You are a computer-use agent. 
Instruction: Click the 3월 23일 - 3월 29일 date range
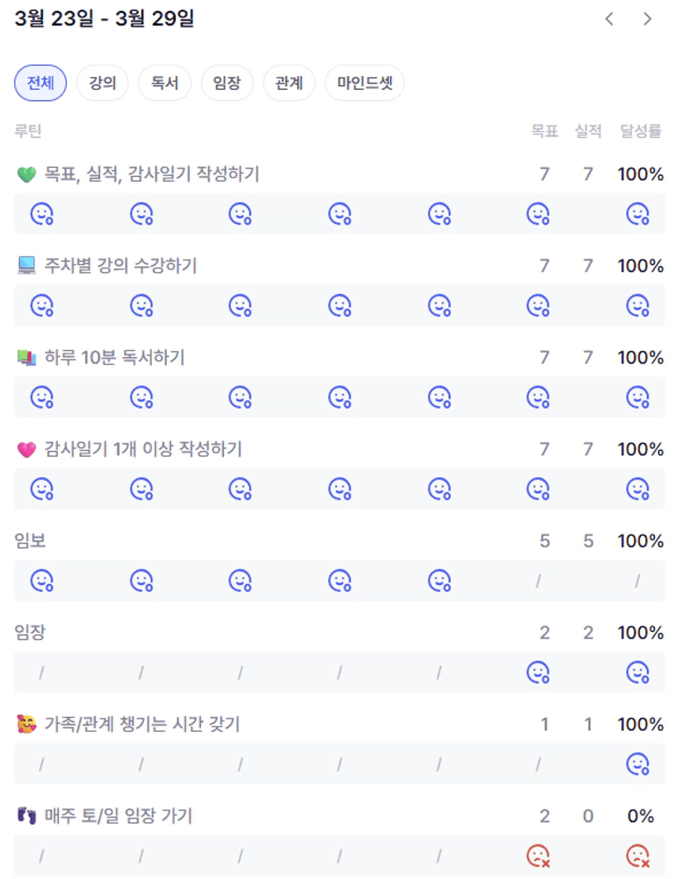(104, 19)
